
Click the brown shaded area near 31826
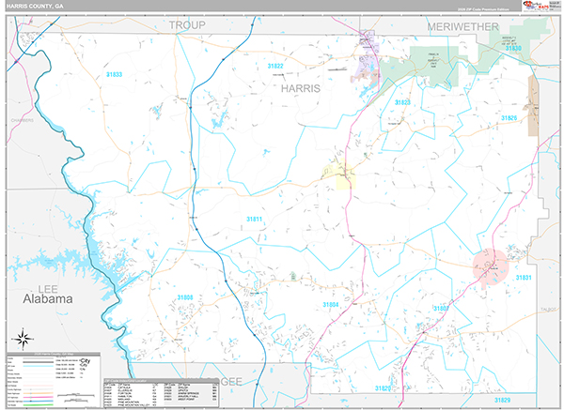click(533, 94)
